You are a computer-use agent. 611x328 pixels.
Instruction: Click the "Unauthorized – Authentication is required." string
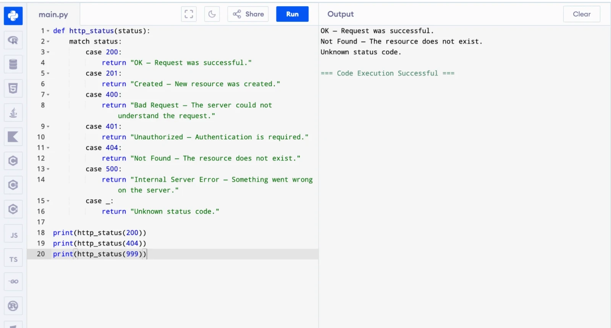[x=219, y=137]
